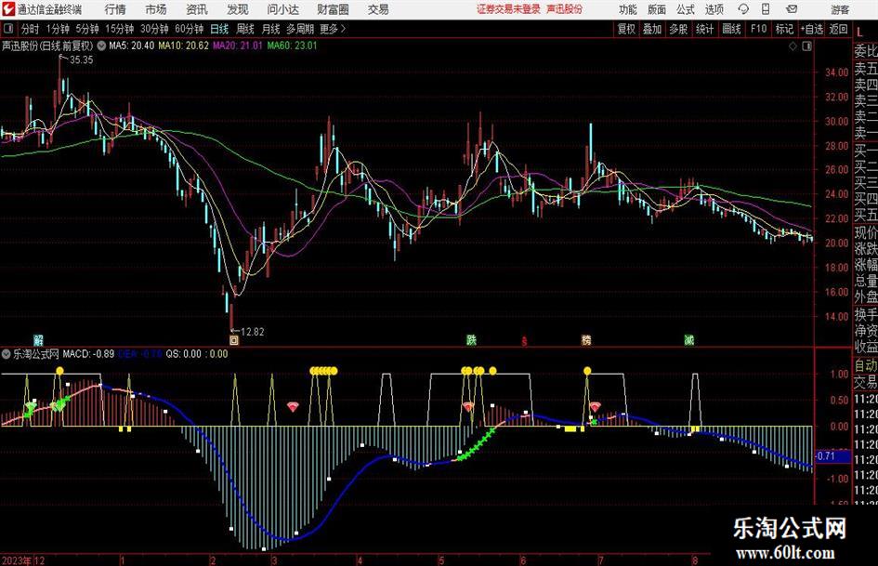
Task: Click the 游客 guest account label
Action: click(840, 9)
